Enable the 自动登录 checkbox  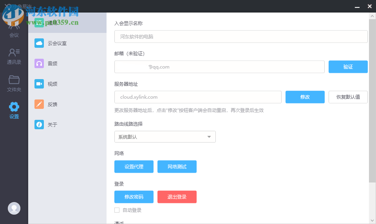pyautogui.click(x=117, y=210)
